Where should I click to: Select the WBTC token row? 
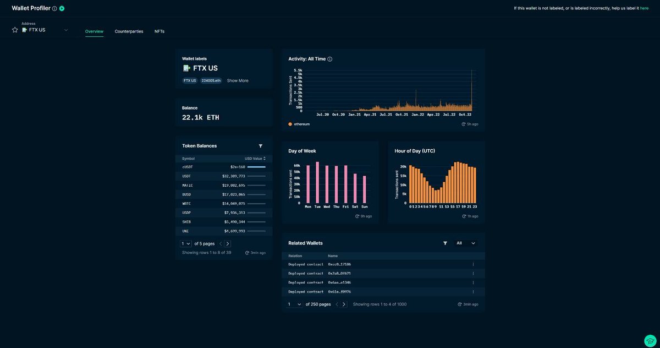coord(224,204)
